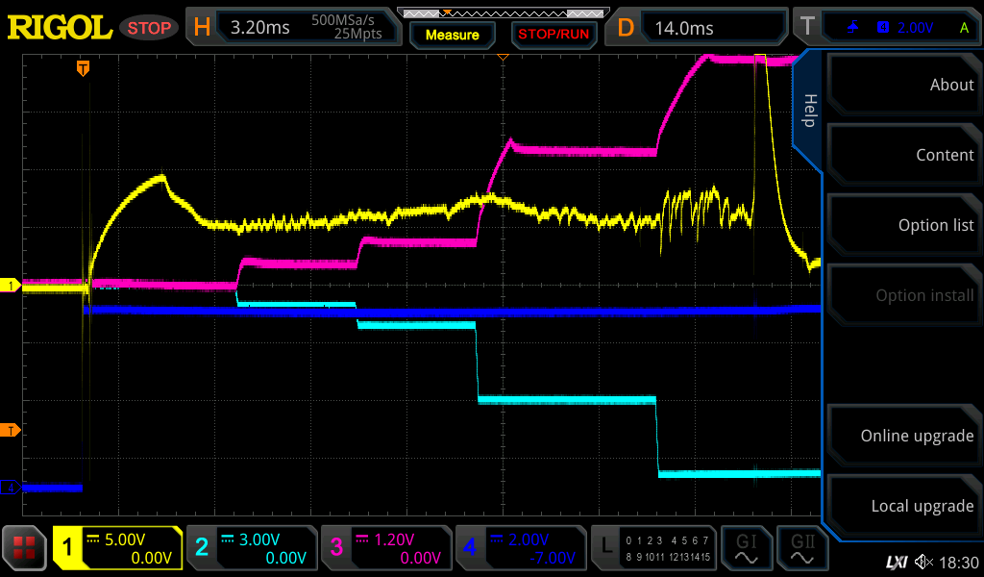Toggle channel 3 magenta 1.20V label
The width and height of the screenshot is (984, 577).
[x=386, y=548]
